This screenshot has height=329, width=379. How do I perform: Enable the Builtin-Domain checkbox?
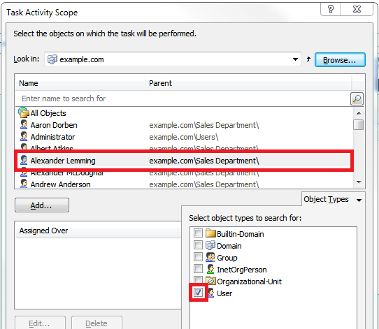[198, 233]
